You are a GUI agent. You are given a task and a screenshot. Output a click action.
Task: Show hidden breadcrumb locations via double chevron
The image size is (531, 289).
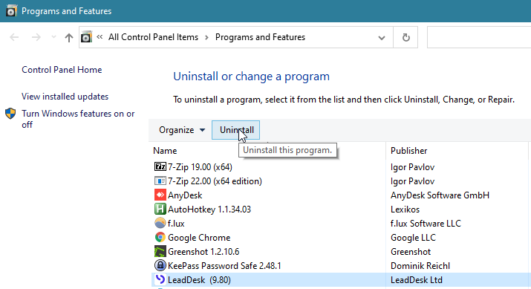point(100,36)
